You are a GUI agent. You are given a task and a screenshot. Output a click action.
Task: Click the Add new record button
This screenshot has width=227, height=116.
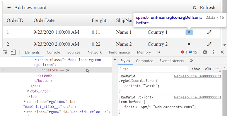point(27,8)
